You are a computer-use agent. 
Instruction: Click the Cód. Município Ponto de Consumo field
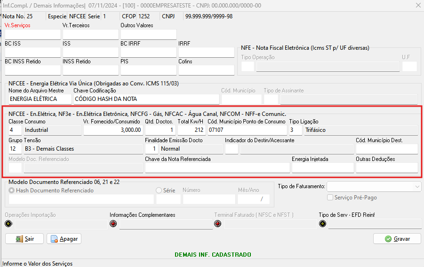point(247,130)
